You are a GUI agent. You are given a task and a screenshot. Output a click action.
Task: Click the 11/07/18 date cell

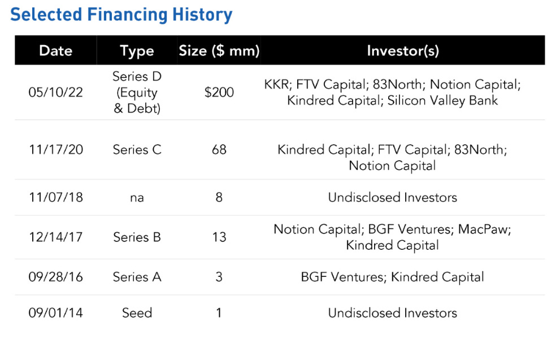56,197
